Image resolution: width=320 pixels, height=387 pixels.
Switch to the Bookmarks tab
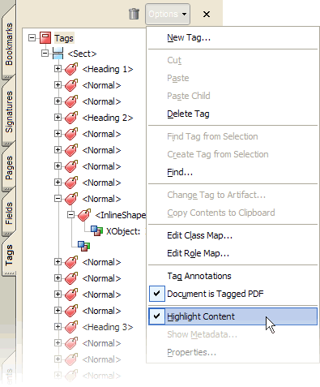9,44
